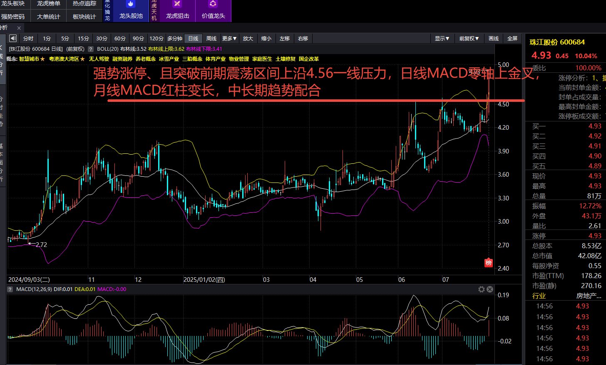This screenshot has height=365, width=606.
Task: Click 右移 to shift chart right
Action: [x=303, y=39]
